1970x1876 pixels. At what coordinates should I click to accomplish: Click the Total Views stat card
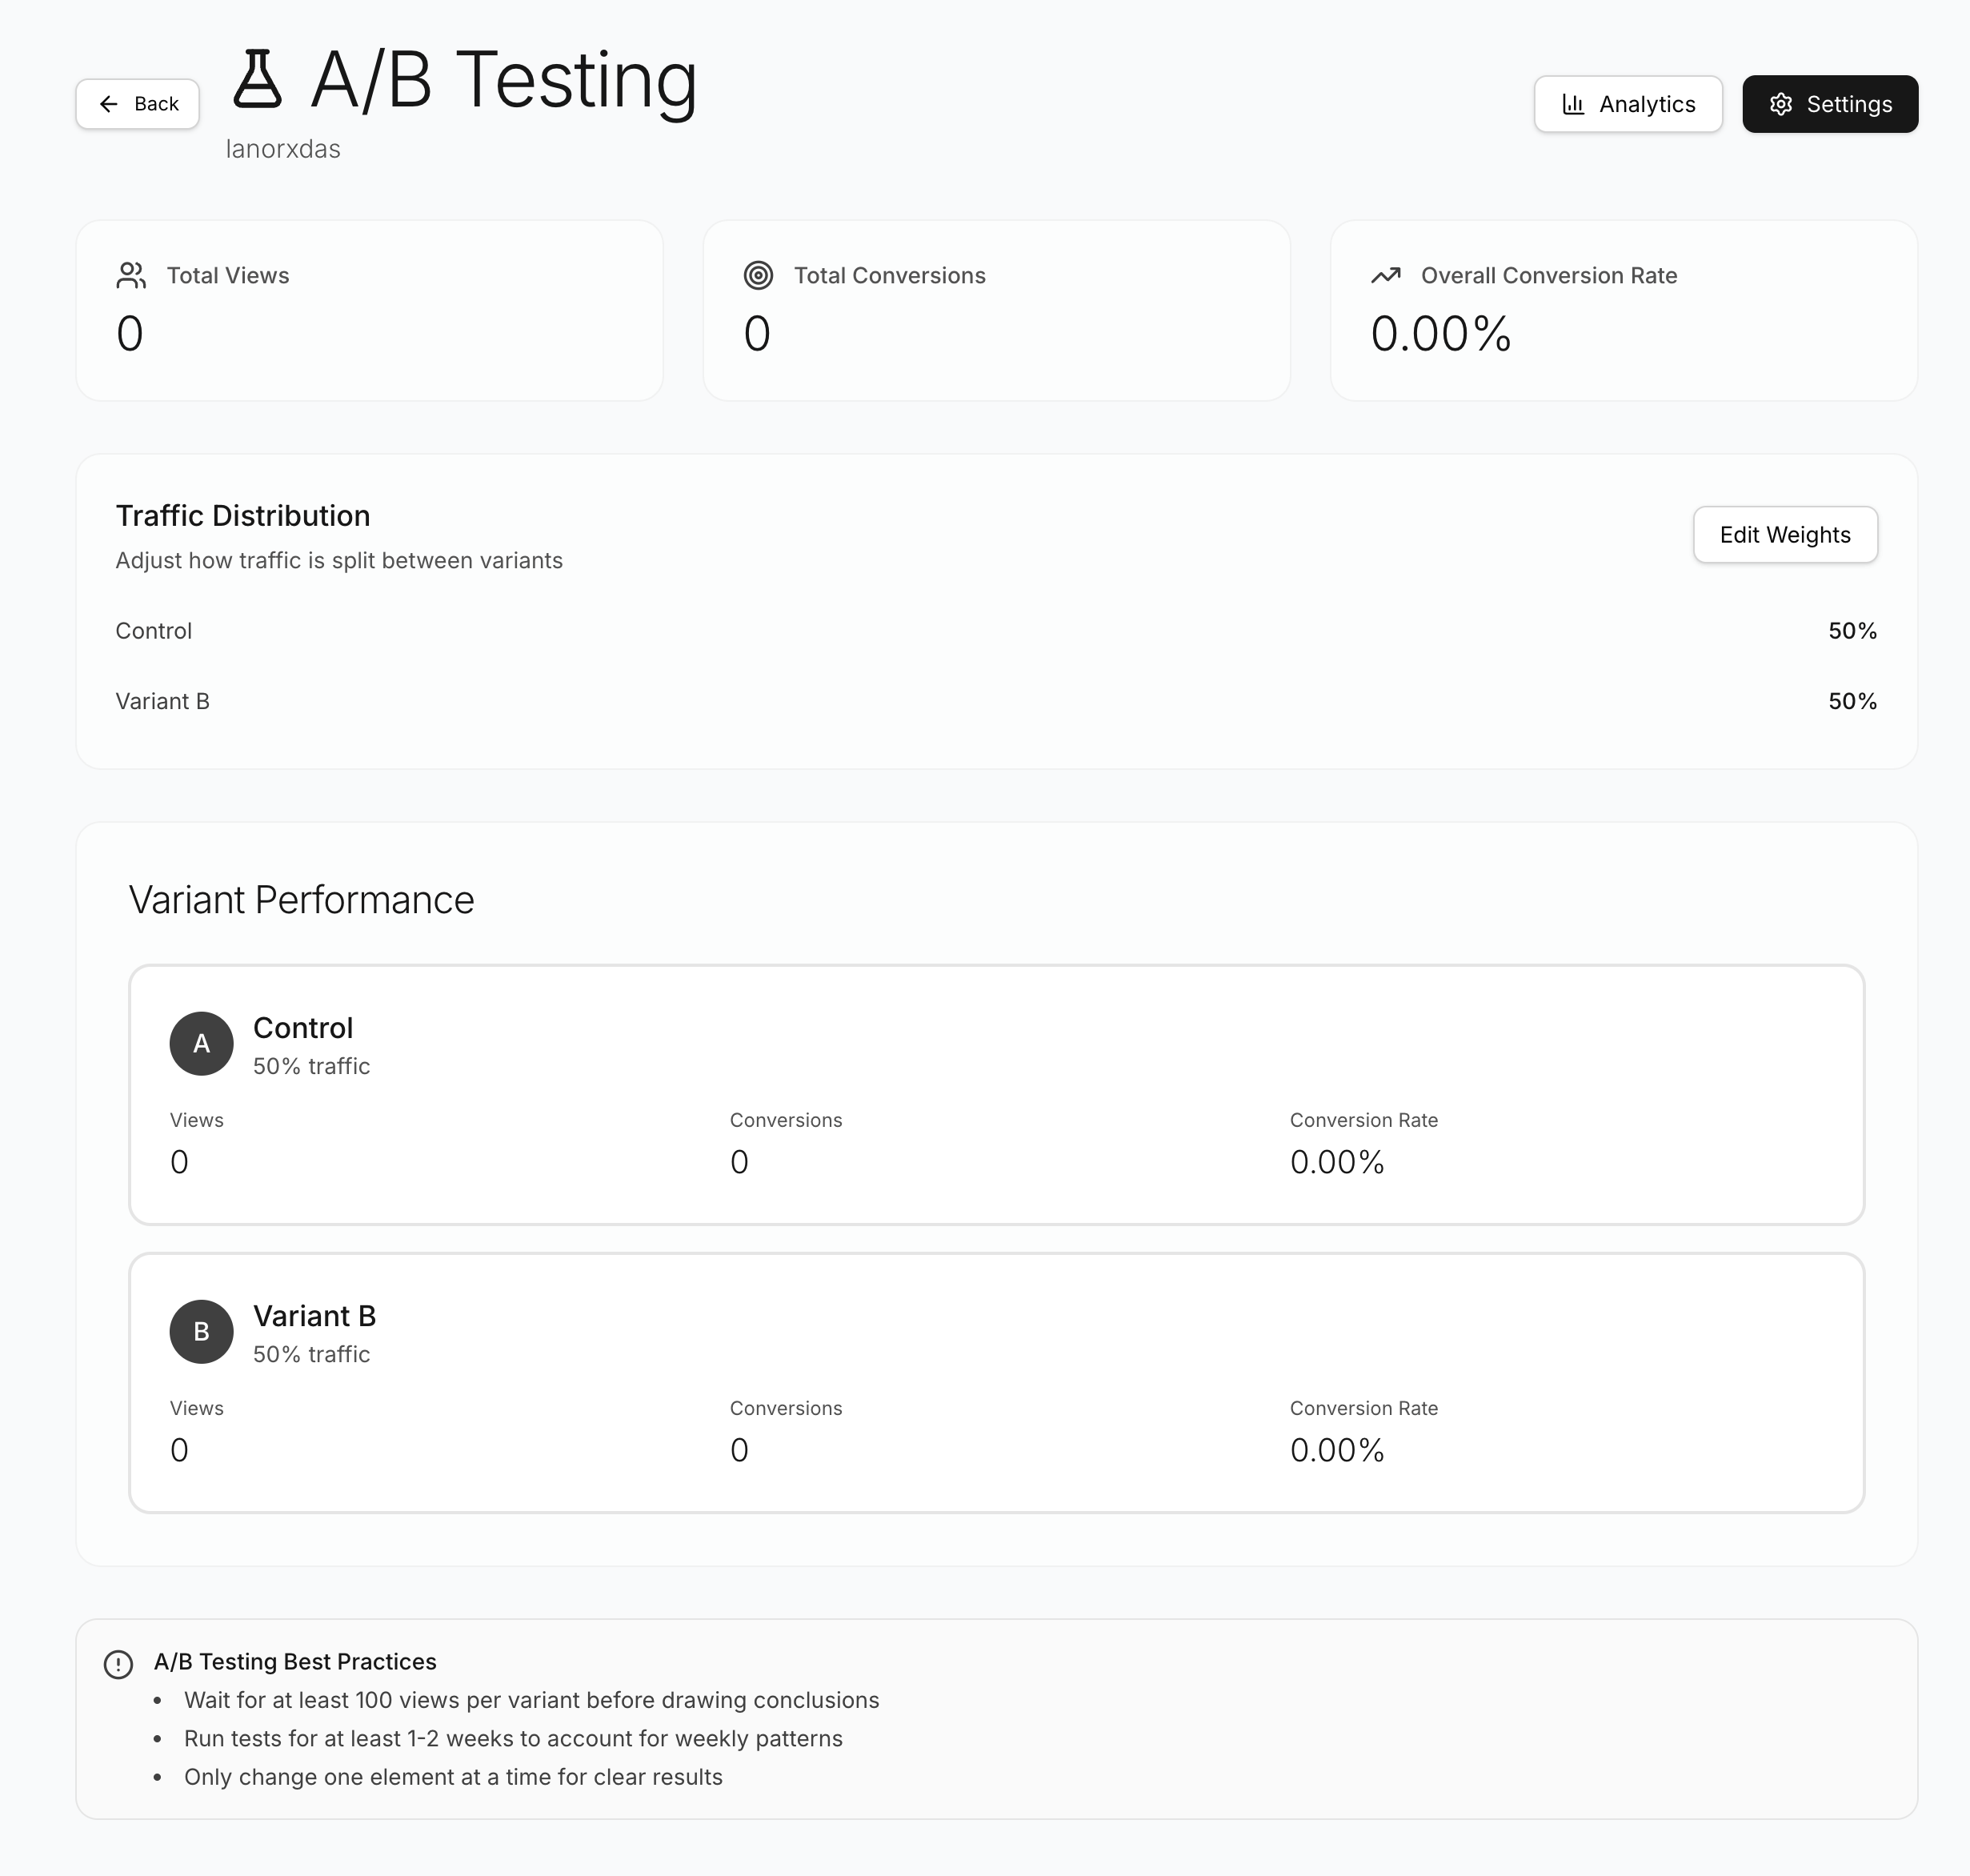(370, 310)
